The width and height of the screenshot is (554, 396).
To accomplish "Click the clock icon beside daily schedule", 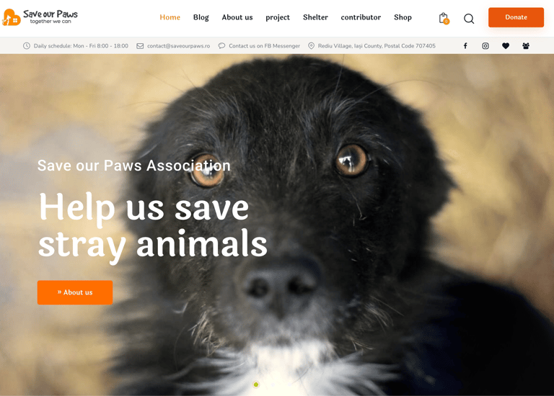I will pyautogui.click(x=27, y=46).
